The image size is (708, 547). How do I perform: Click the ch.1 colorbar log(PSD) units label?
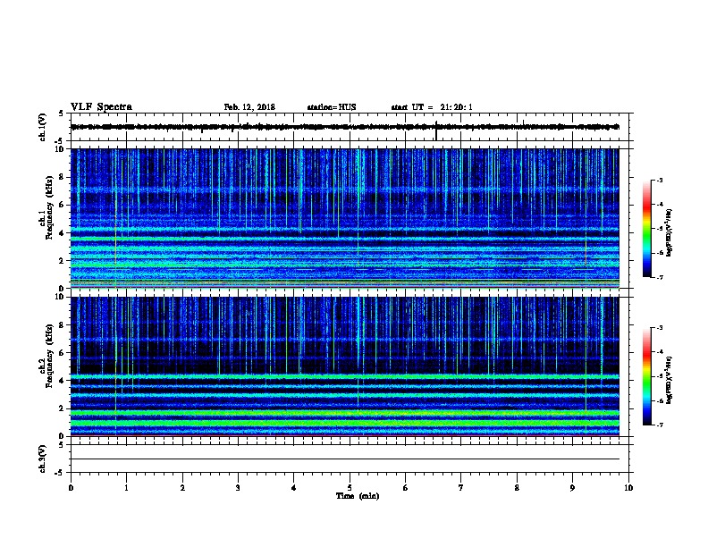coord(670,232)
